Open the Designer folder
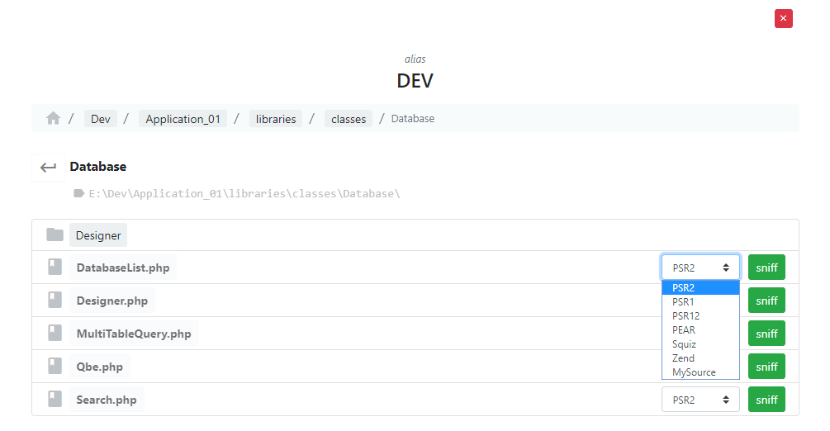This screenshot has width=830, height=431. (x=98, y=235)
